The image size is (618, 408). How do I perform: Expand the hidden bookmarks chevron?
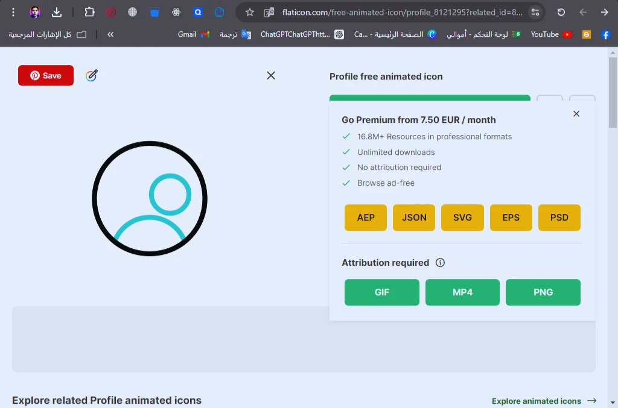coord(110,34)
